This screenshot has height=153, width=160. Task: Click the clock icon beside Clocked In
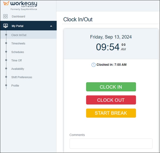[x=93, y=65]
